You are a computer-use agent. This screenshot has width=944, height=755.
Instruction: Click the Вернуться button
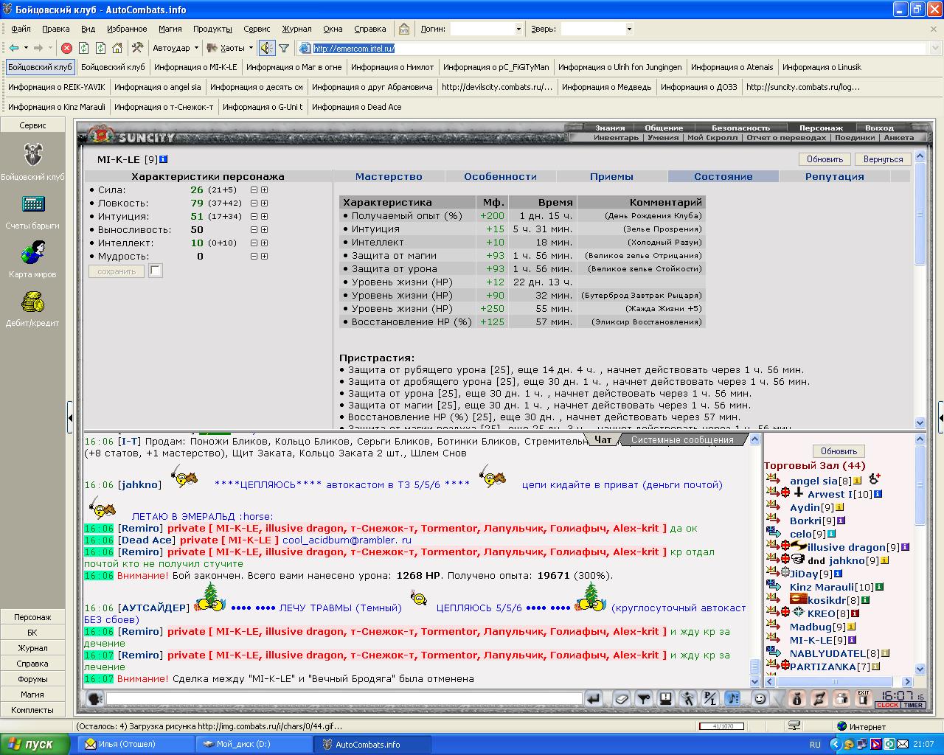coord(883,159)
